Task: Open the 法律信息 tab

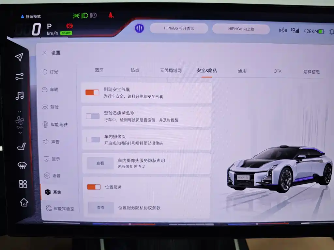Action: [311, 72]
